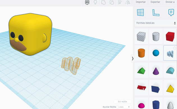
Task: Pick the navy wedge shape
Action: [155, 89]
